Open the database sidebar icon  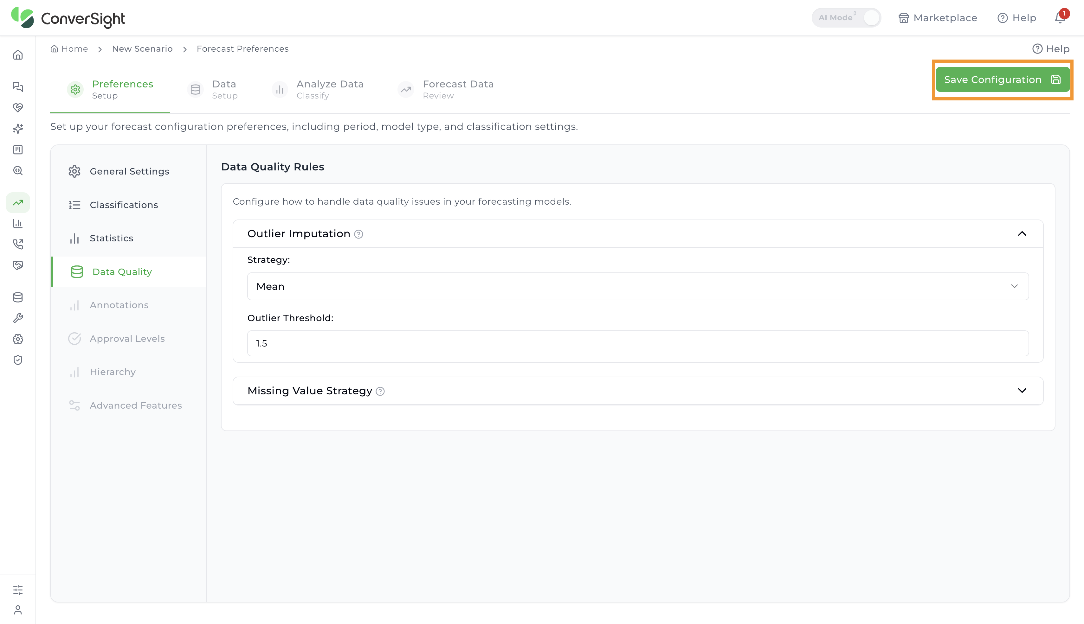click(17, 297)
